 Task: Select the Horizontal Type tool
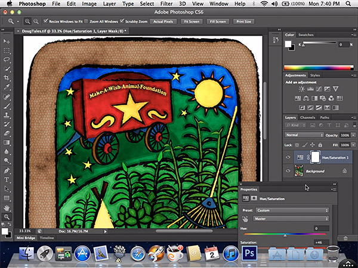tap(7, 180)
